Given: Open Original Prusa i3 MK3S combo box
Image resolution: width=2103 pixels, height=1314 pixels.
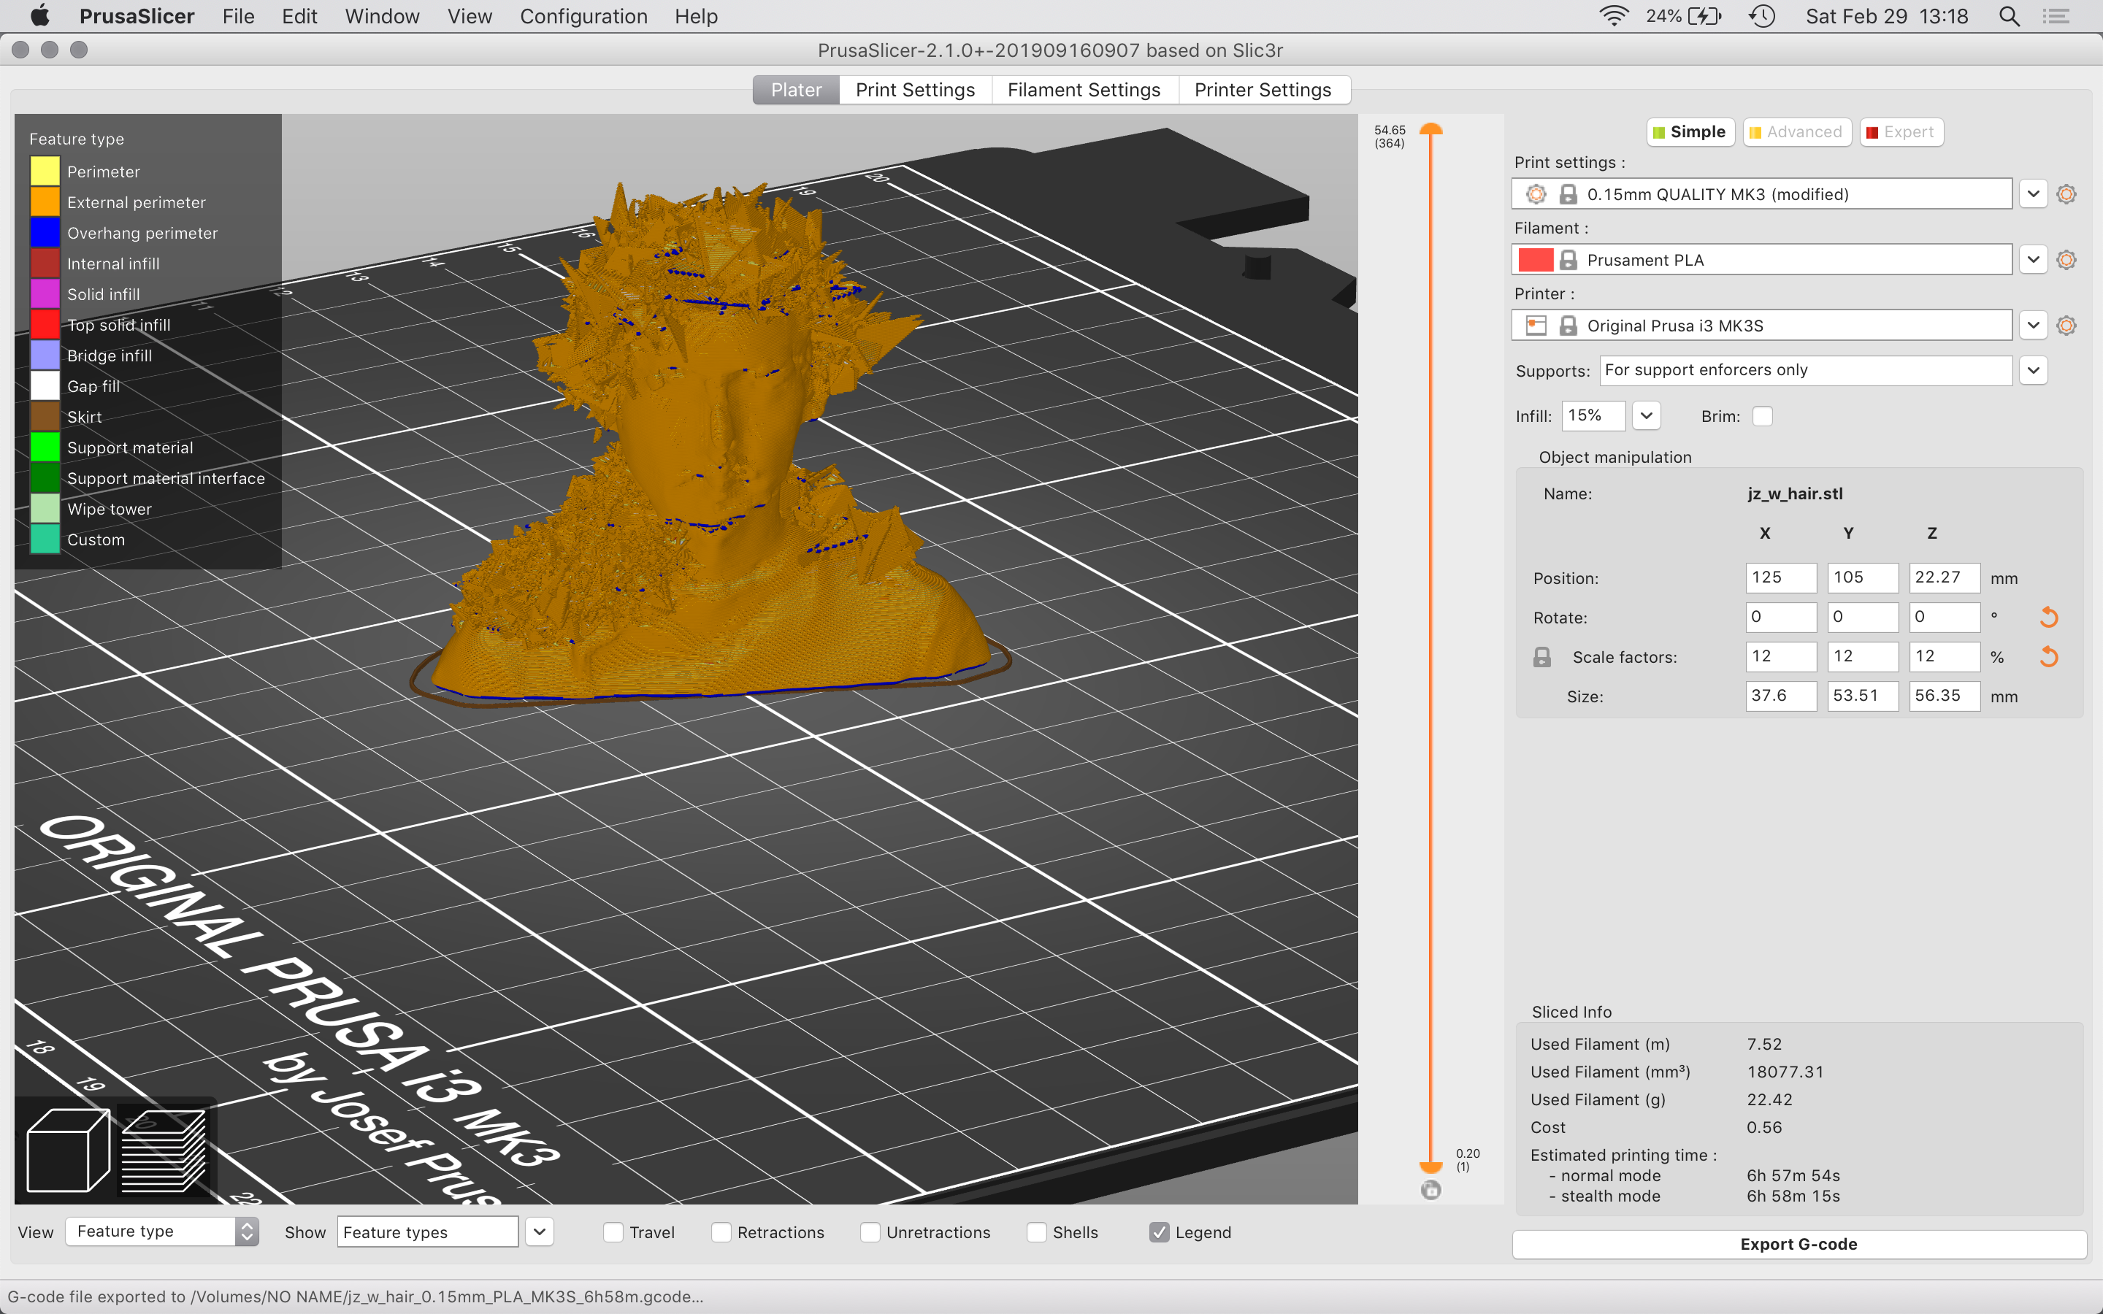Looking at the screenshot, I should [x=1761, y=326].
